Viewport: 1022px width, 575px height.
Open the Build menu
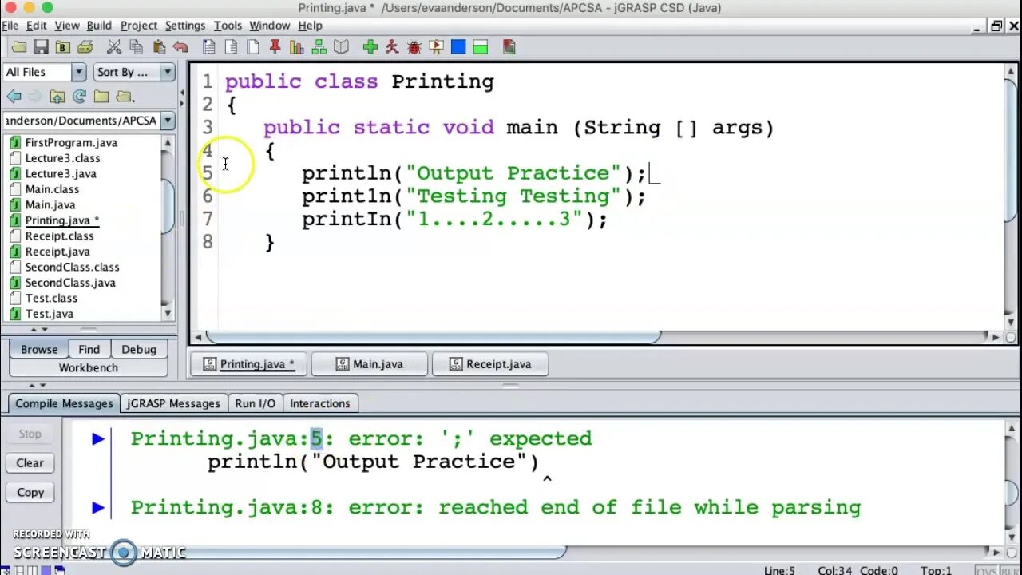pos(99,26)
